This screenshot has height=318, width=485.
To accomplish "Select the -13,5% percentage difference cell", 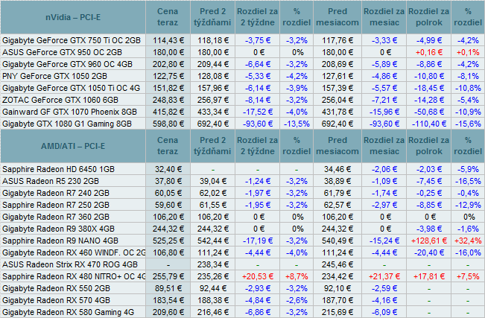I will tap(297, 124).
